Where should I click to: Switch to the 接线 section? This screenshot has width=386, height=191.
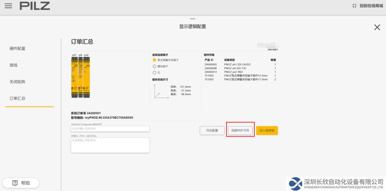pos(14,65)
